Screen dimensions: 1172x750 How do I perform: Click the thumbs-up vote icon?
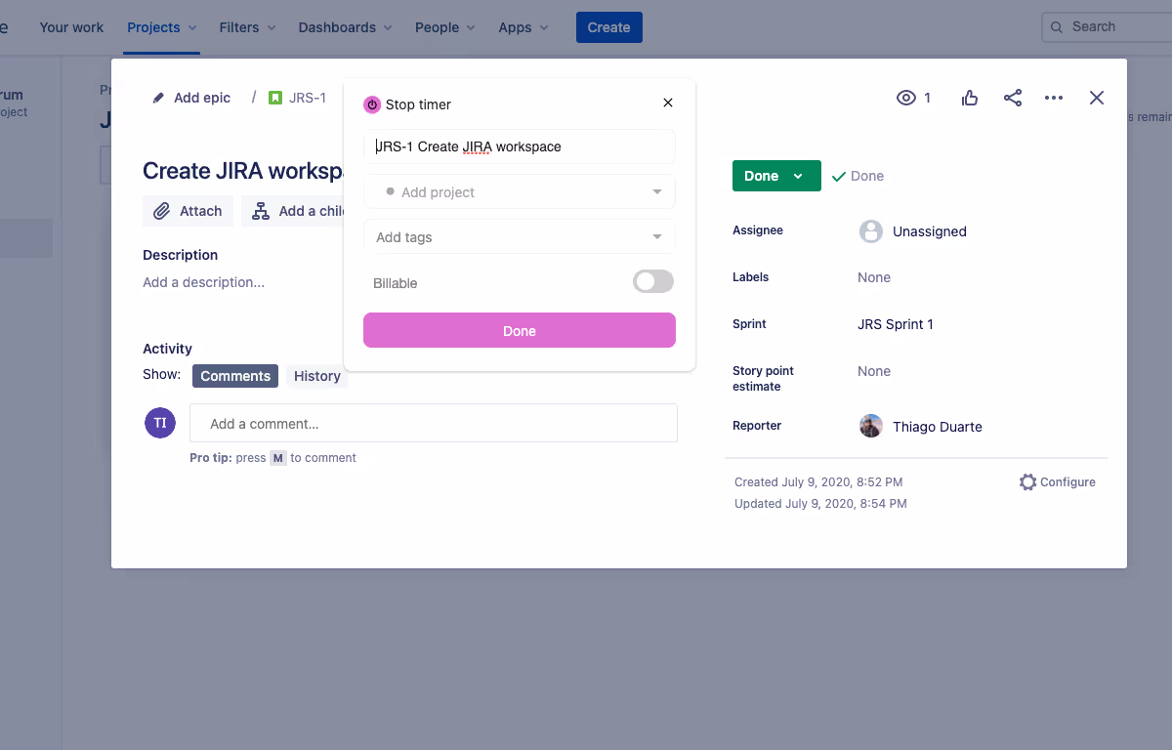click(970, 98)
